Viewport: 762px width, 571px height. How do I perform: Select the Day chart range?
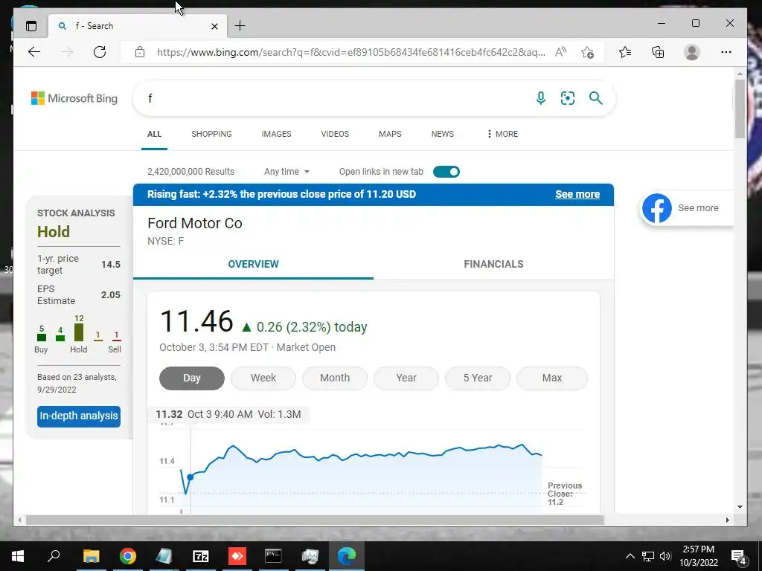point(192,378)
